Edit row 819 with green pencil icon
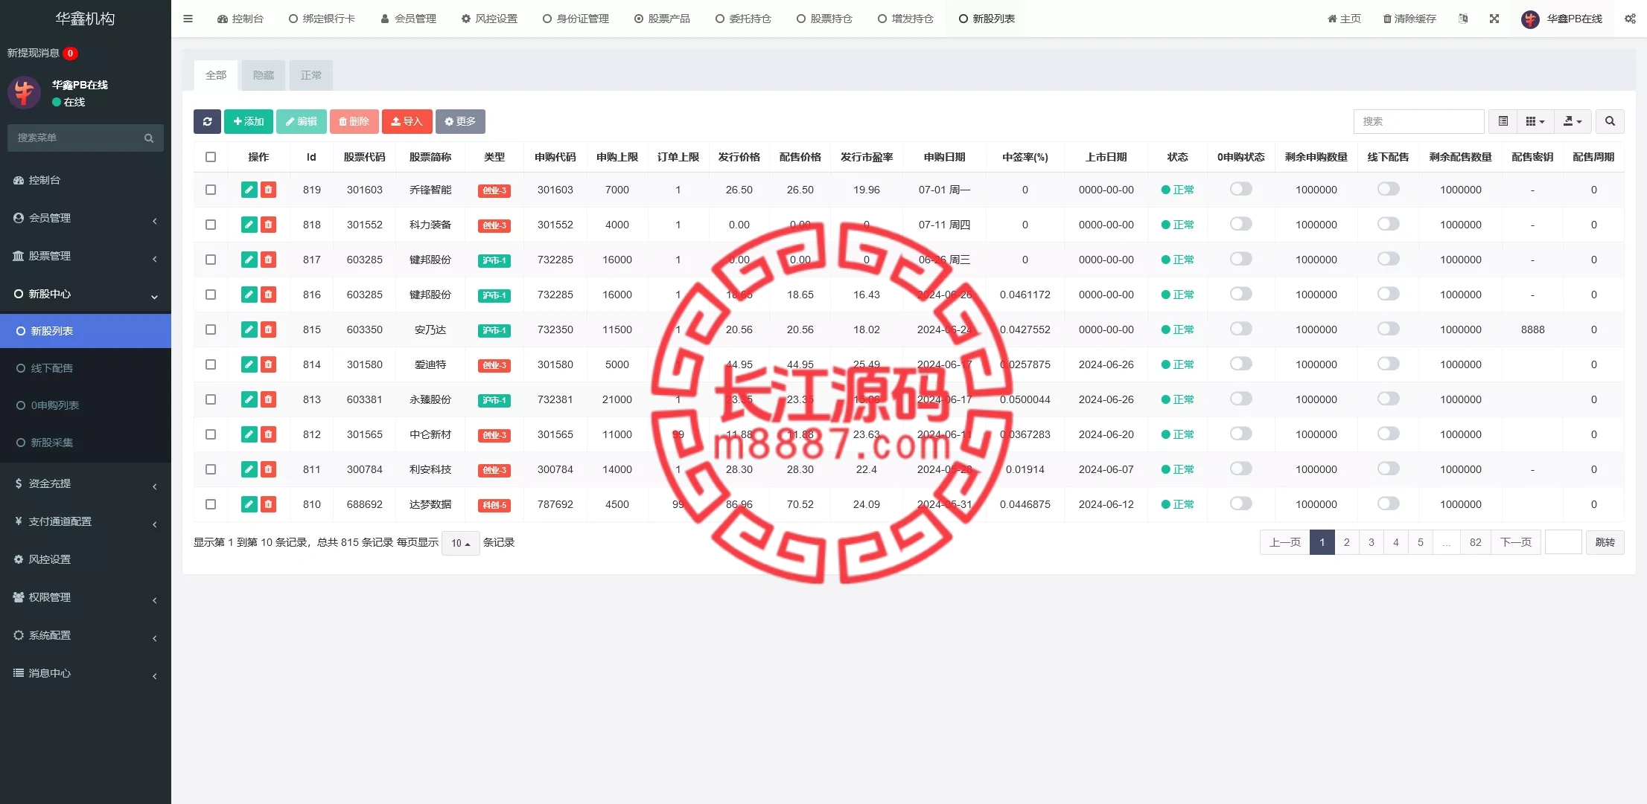 [x=249, y=190]
